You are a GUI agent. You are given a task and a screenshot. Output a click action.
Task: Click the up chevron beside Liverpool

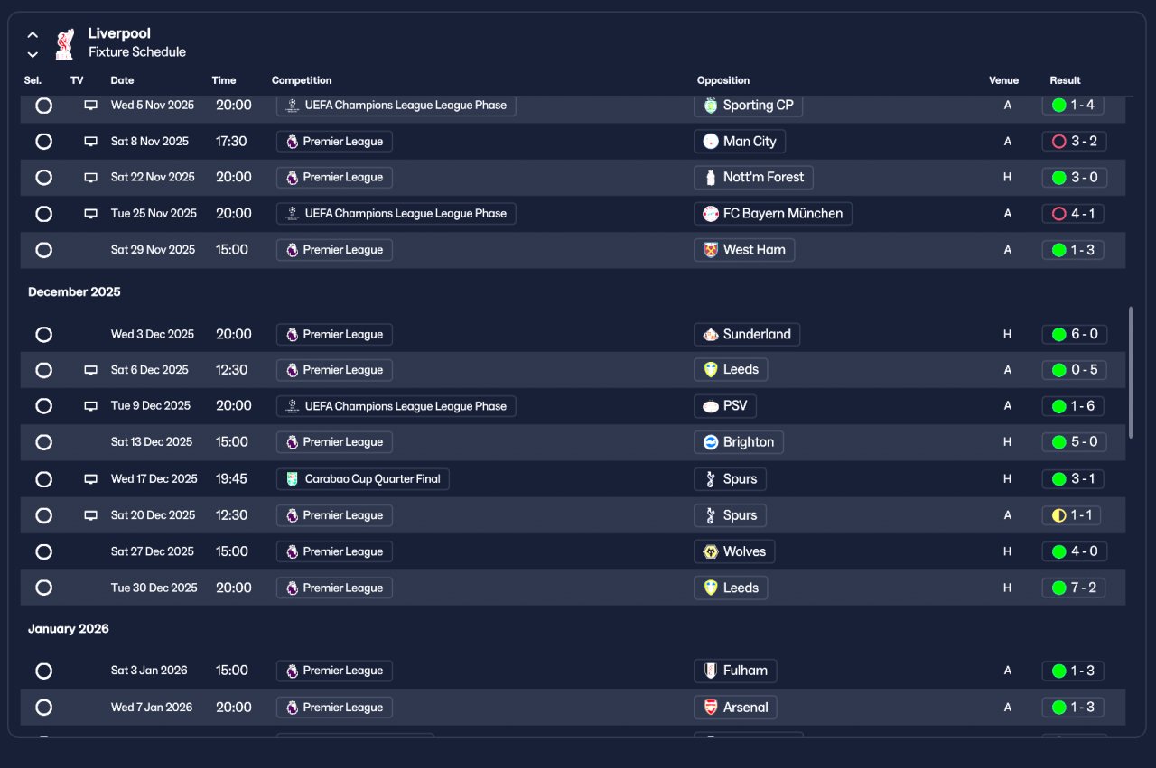click(33, 35)
